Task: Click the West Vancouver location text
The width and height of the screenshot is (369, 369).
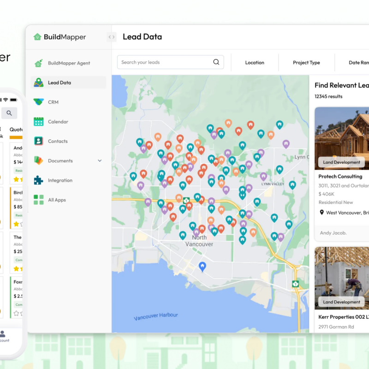Action: pos(347,213)
